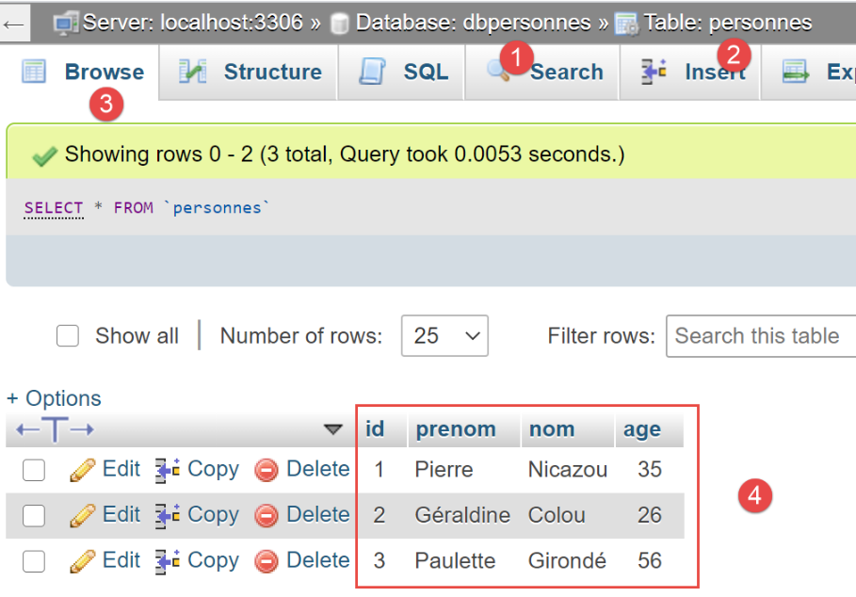
Task: Click the Server icon in the breadcrumb
Action: (65, 23)
